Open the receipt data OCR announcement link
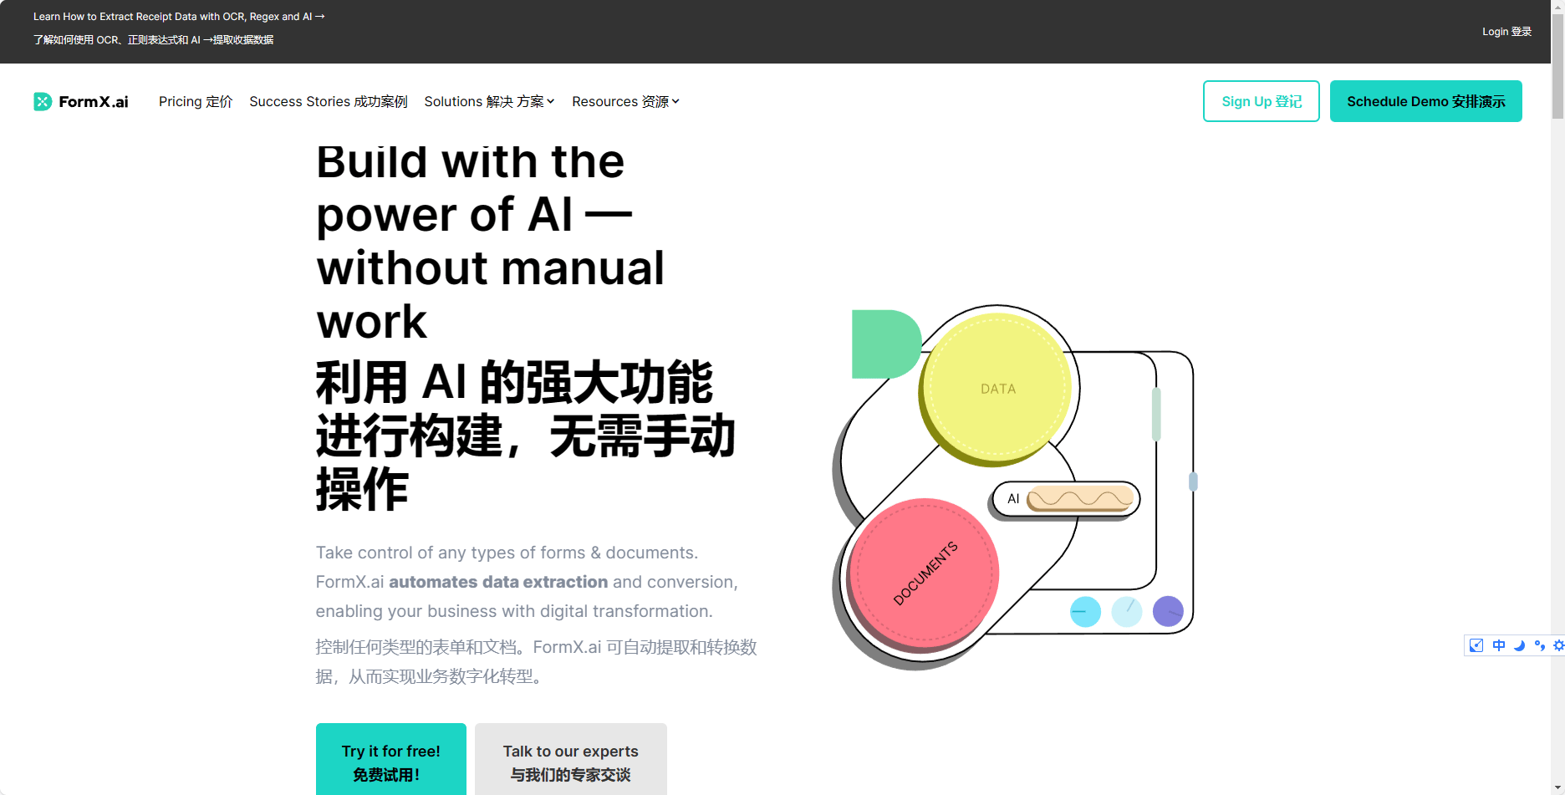 click(x=179, y=17)
